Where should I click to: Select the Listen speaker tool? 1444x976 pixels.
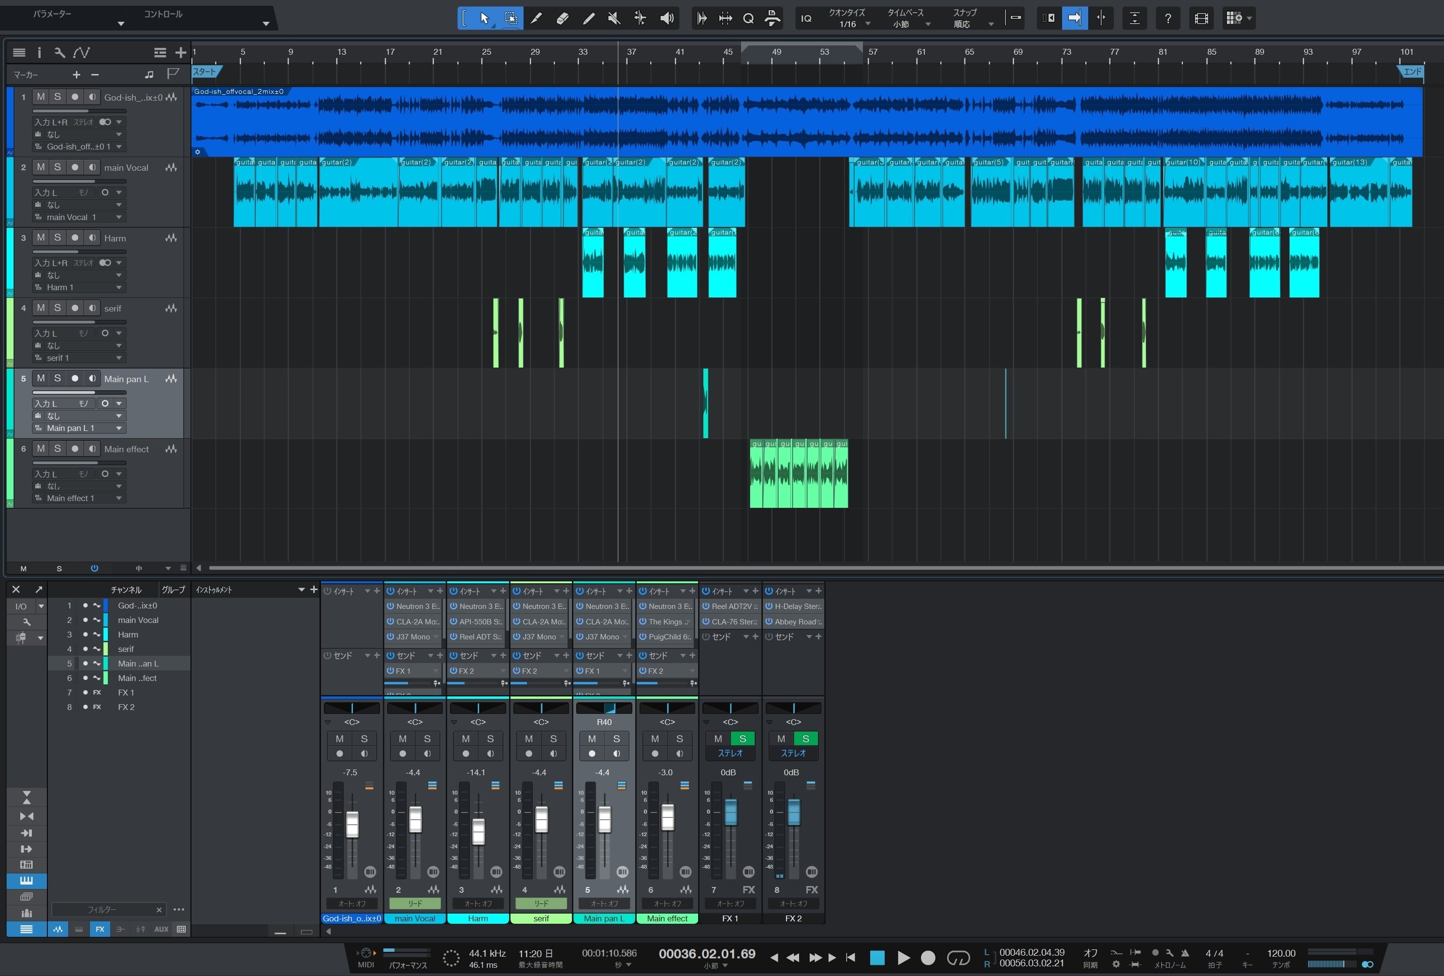(667, 18)
